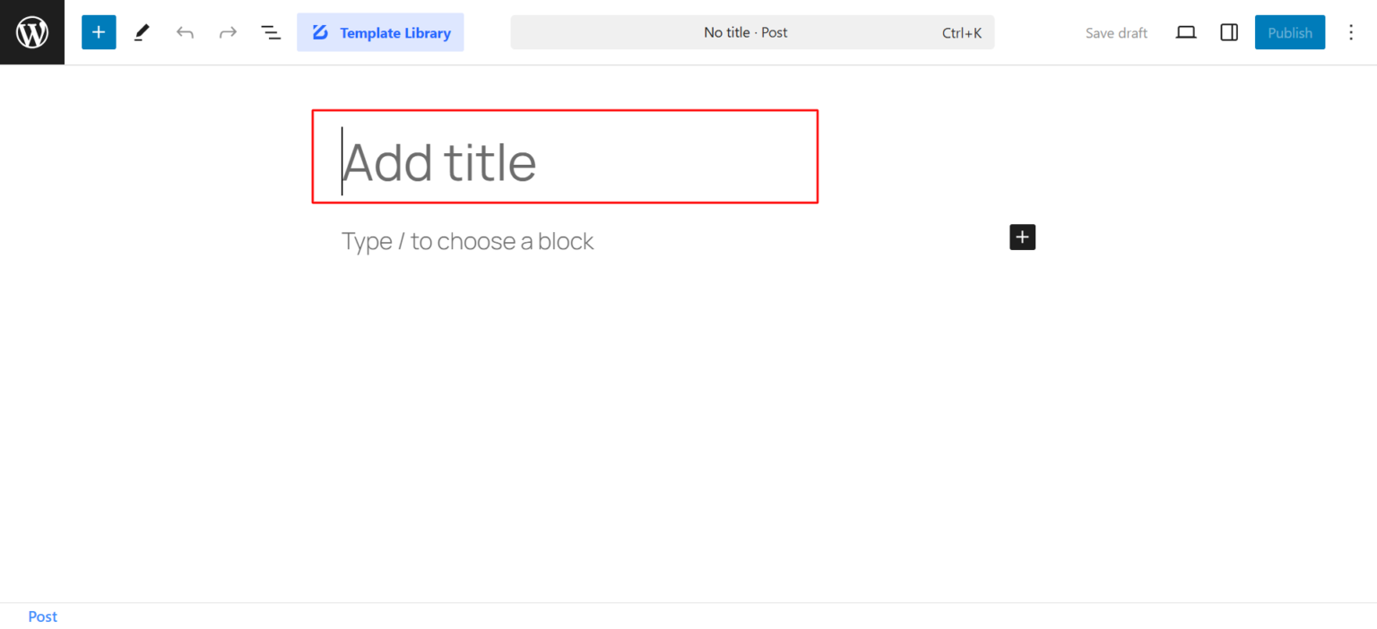Open the block inserter with the plus icon

click(x=99, y=31)
